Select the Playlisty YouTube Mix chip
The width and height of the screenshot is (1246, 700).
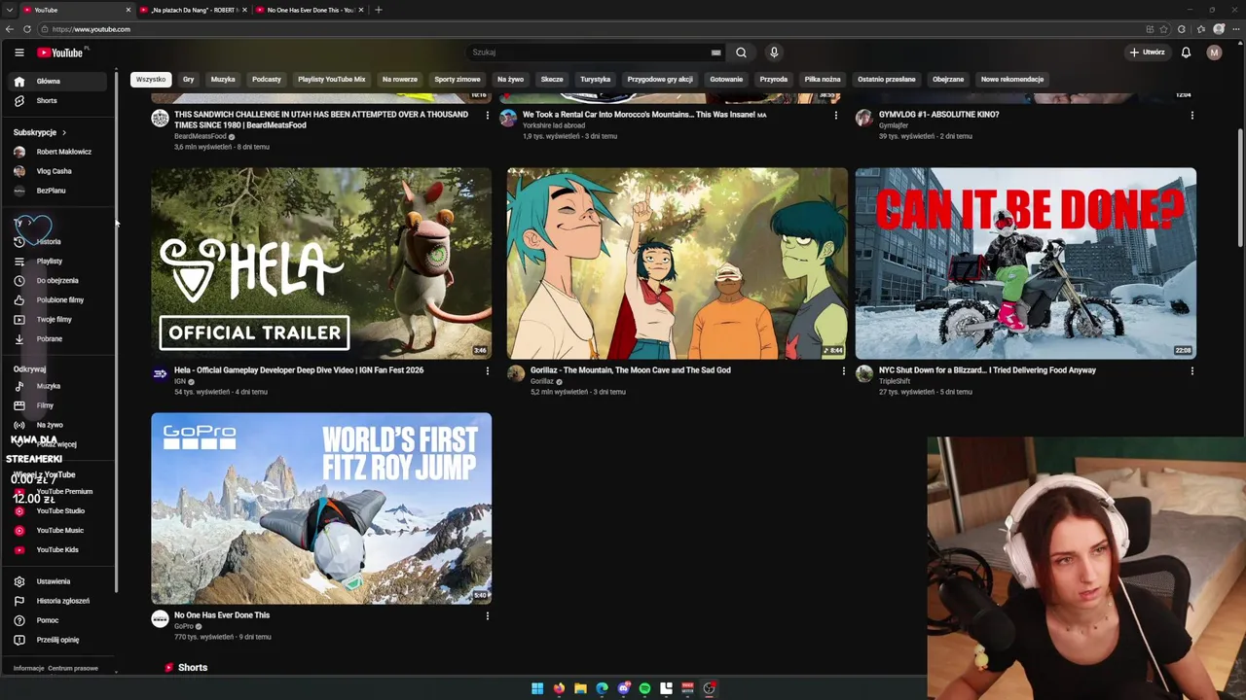(332, 80)
